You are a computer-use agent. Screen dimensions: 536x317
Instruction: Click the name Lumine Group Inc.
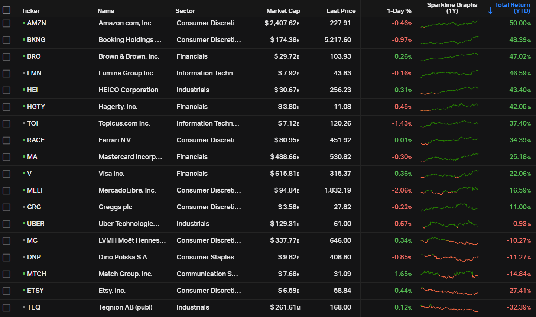pyautogui.click(x=126, y=73)
